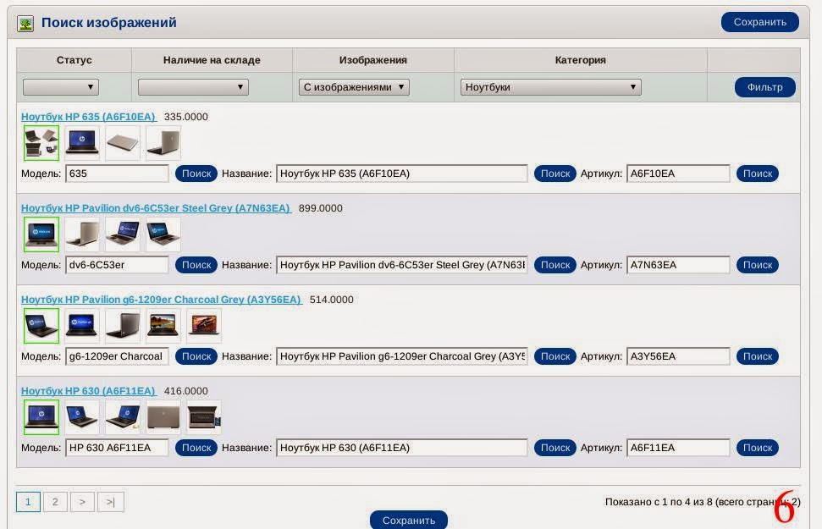Click the top Сохранить button
Image resolution: width=822 pixels, height=529 pixels.
[759, 22]
